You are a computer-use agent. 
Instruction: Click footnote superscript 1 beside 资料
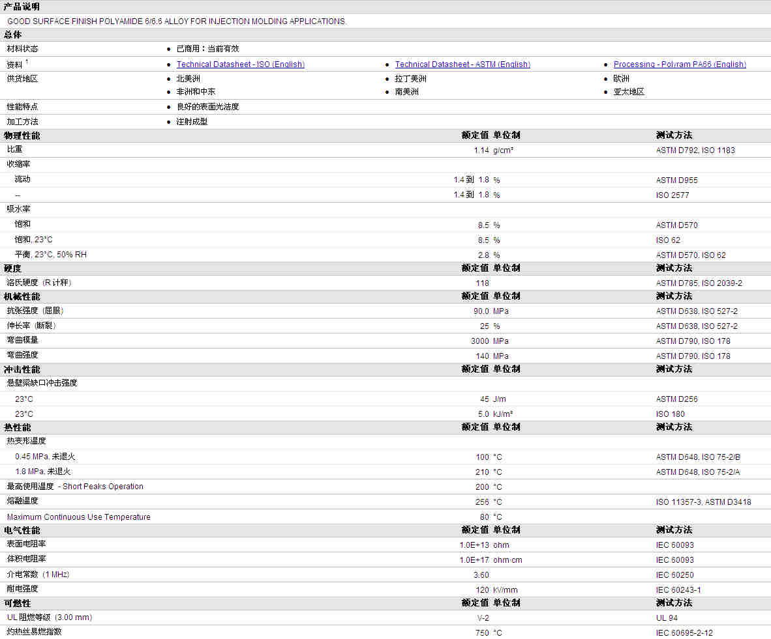point(27,62)
